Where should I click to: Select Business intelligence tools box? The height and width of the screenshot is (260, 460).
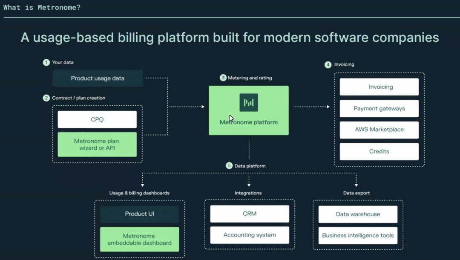click(x=358, y=236)
